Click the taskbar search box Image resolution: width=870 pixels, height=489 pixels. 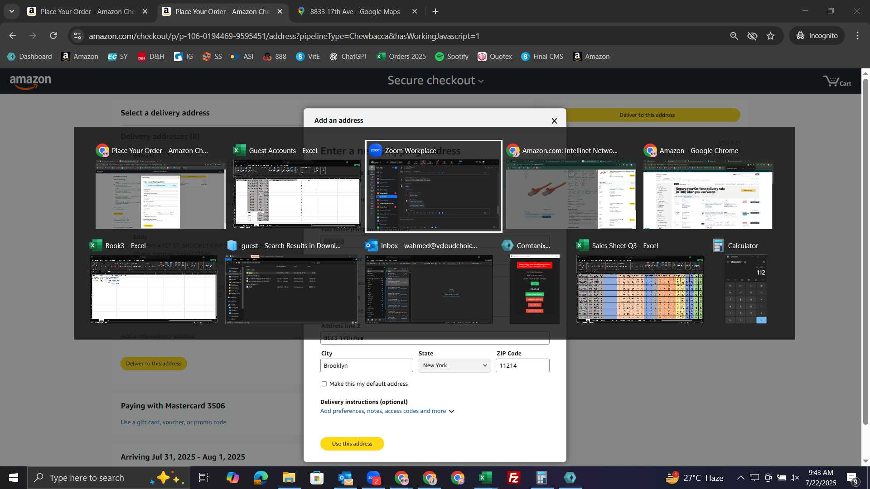[x=109, y=478]
